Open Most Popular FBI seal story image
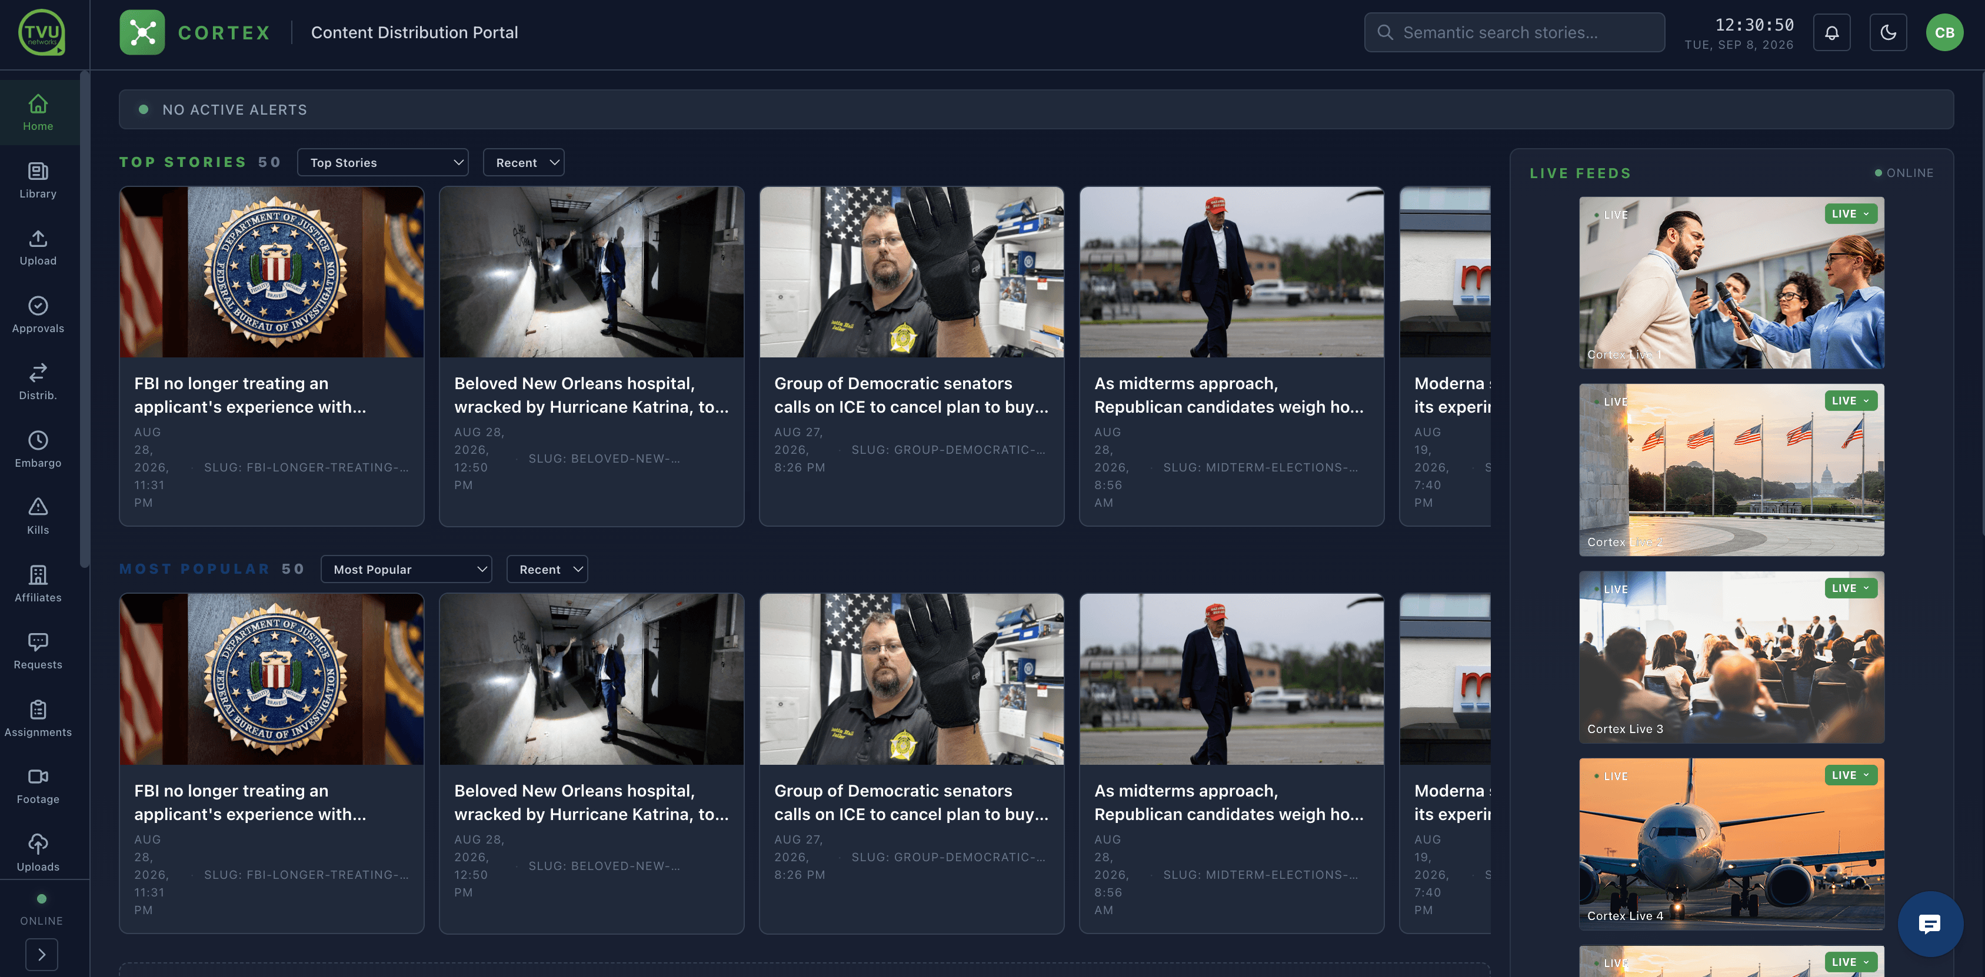The height and width of the screenshot is (977, 1985). (271, 679)
